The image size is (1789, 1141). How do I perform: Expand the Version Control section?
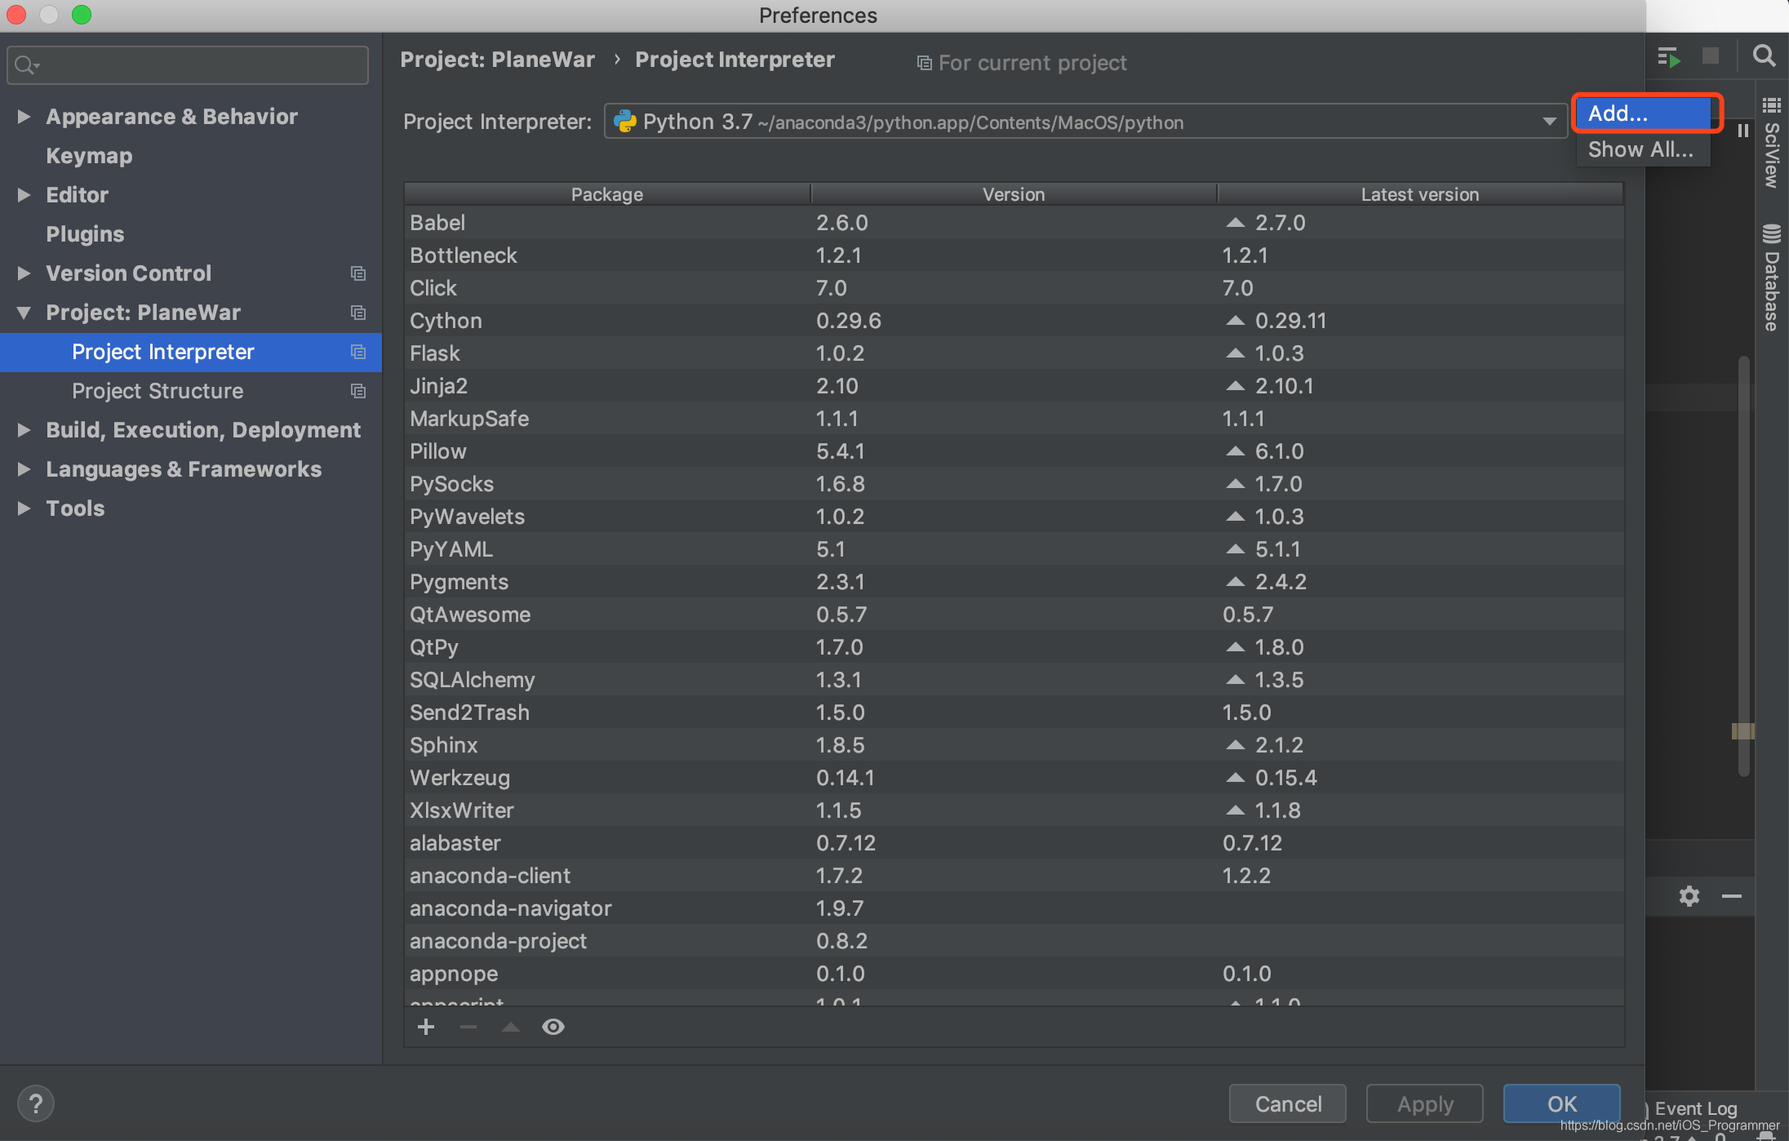(x=24, y=273)
